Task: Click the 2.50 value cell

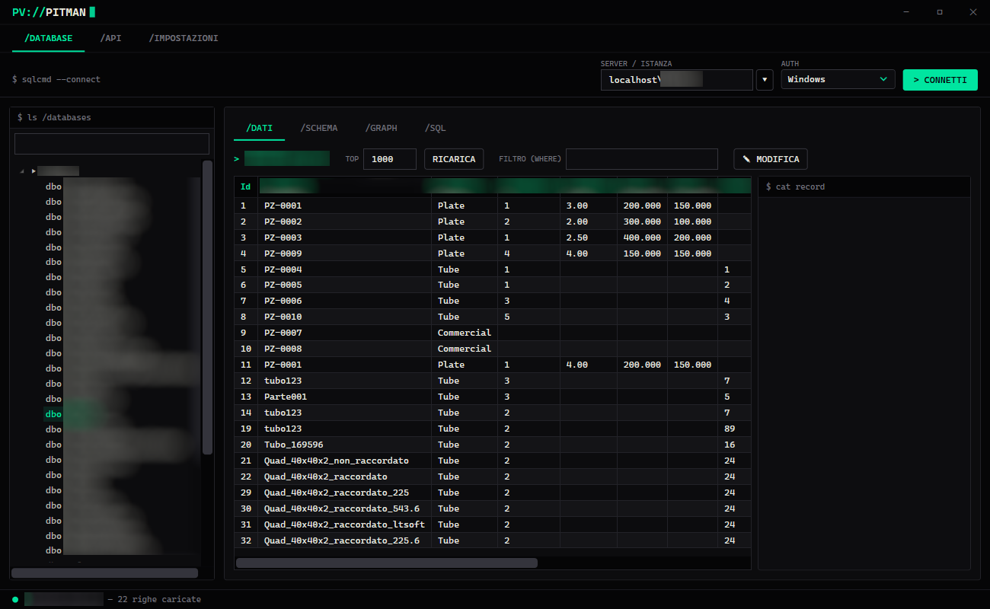Action: pyautogui.click(x=589, y=238)
